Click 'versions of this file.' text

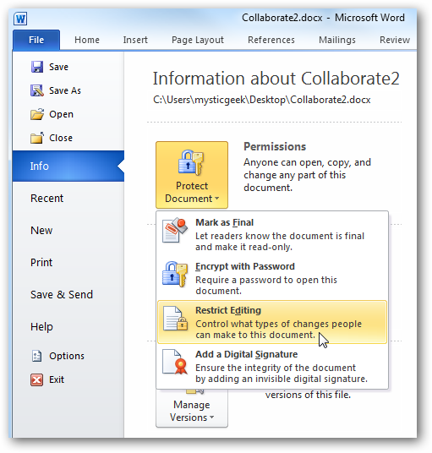pyautogui.click(x=308, y=395)
